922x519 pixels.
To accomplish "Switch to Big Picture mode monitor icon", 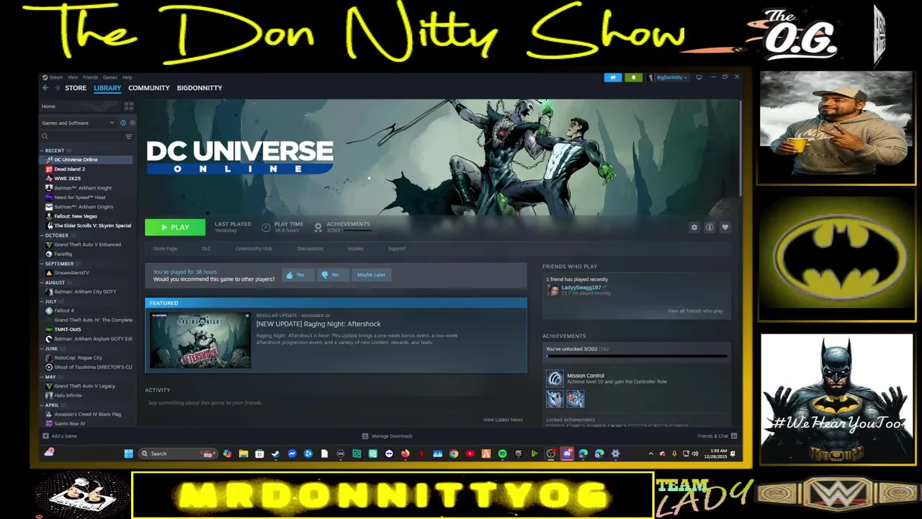I will pos(699,77).
